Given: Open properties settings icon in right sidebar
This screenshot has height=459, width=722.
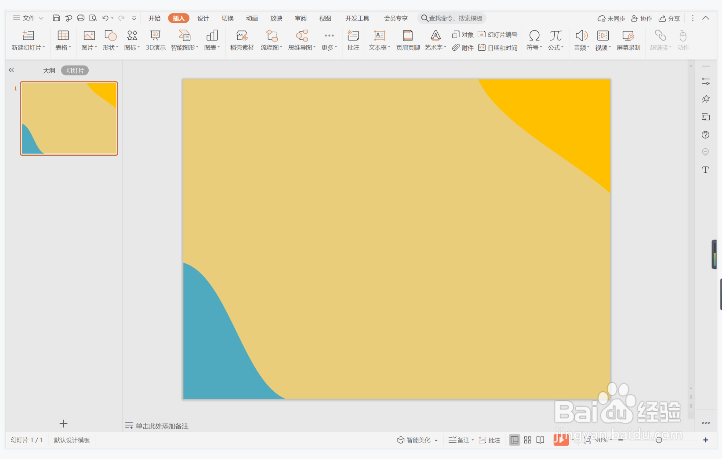Looking at the screenshot, I should [x=705, y=81].
